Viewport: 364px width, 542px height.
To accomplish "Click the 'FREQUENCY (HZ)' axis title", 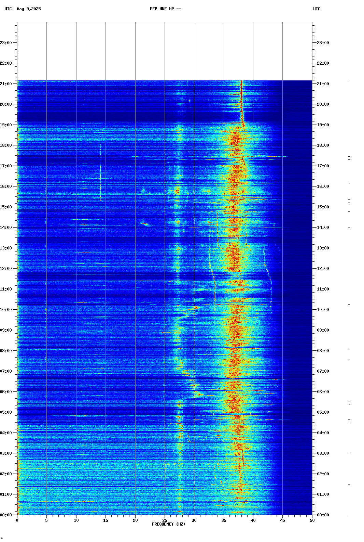I will coord(169,524).
